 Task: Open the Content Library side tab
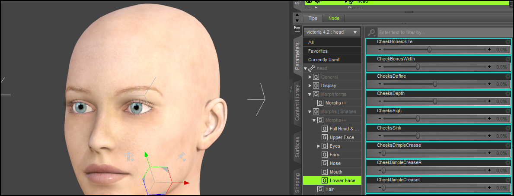click(297, 103)
